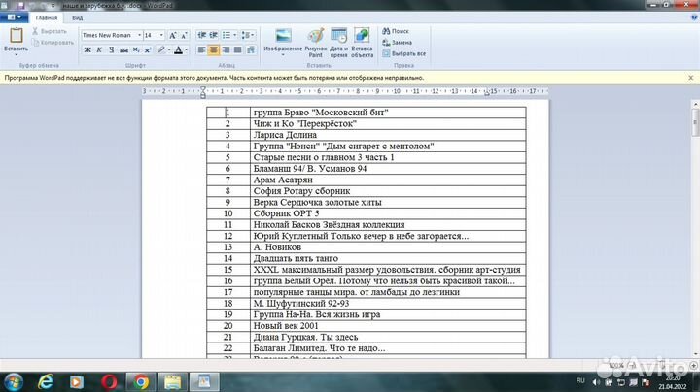Switch to the Вид ribbon tab

tap(77, 17)
